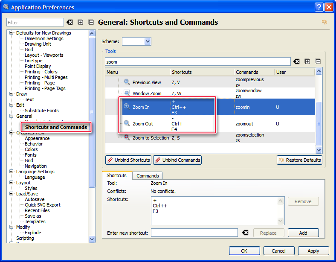Select the Zoom to Selection row
Viewport: 336px width, 262px height.
pos(210,138)
